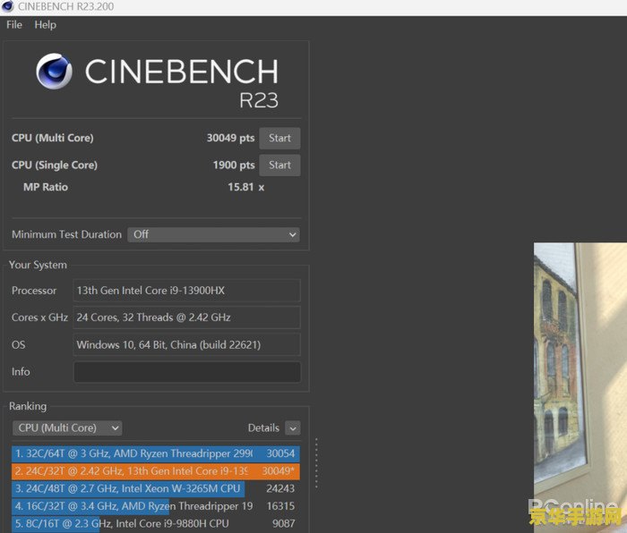Click the OS field showing Windows 10
627x533 pixels.
[186, 344]
